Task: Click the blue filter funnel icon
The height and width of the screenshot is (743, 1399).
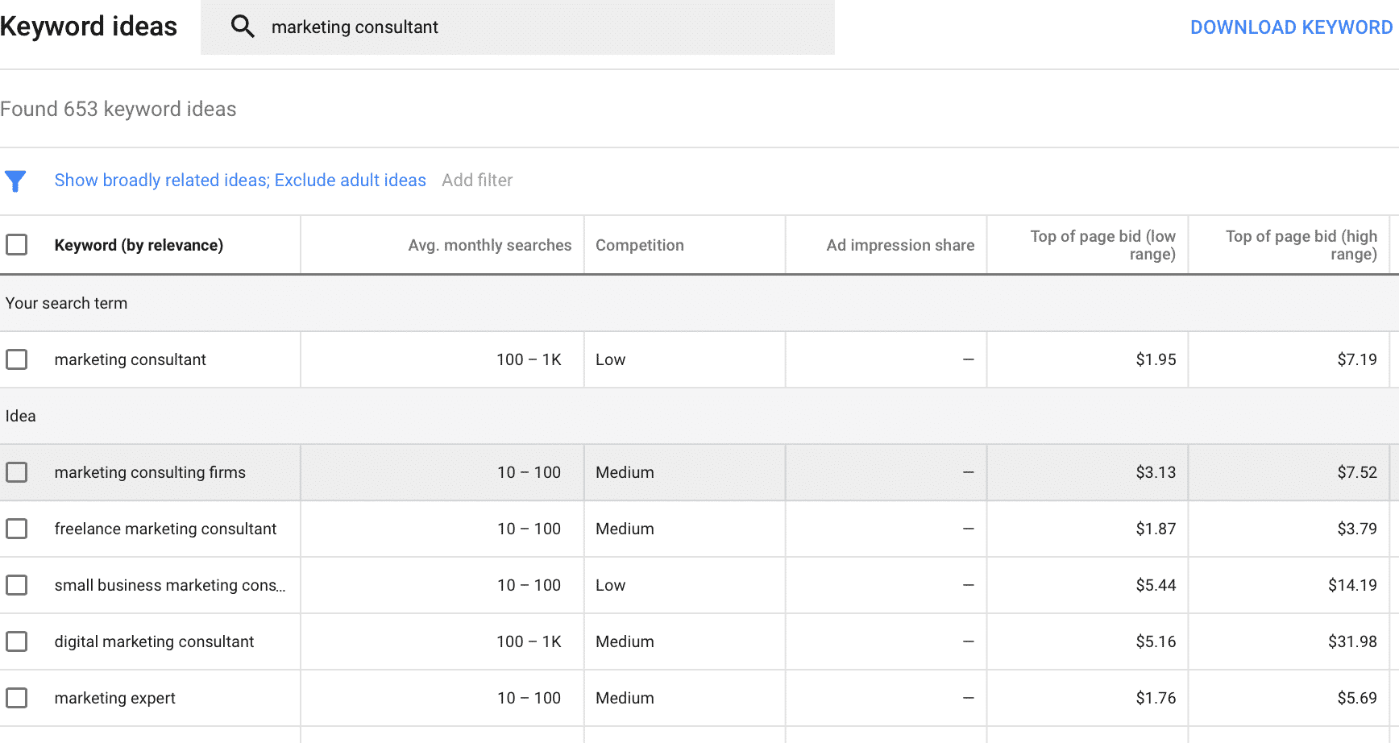Action: [x=15, y=181]
